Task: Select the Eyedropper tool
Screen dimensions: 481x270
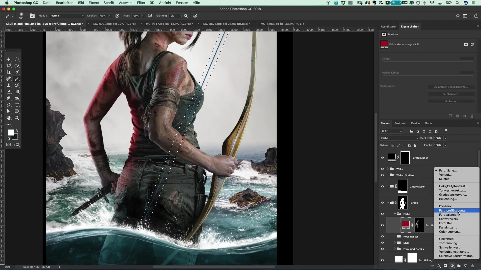Action: (x=17, y=72)
